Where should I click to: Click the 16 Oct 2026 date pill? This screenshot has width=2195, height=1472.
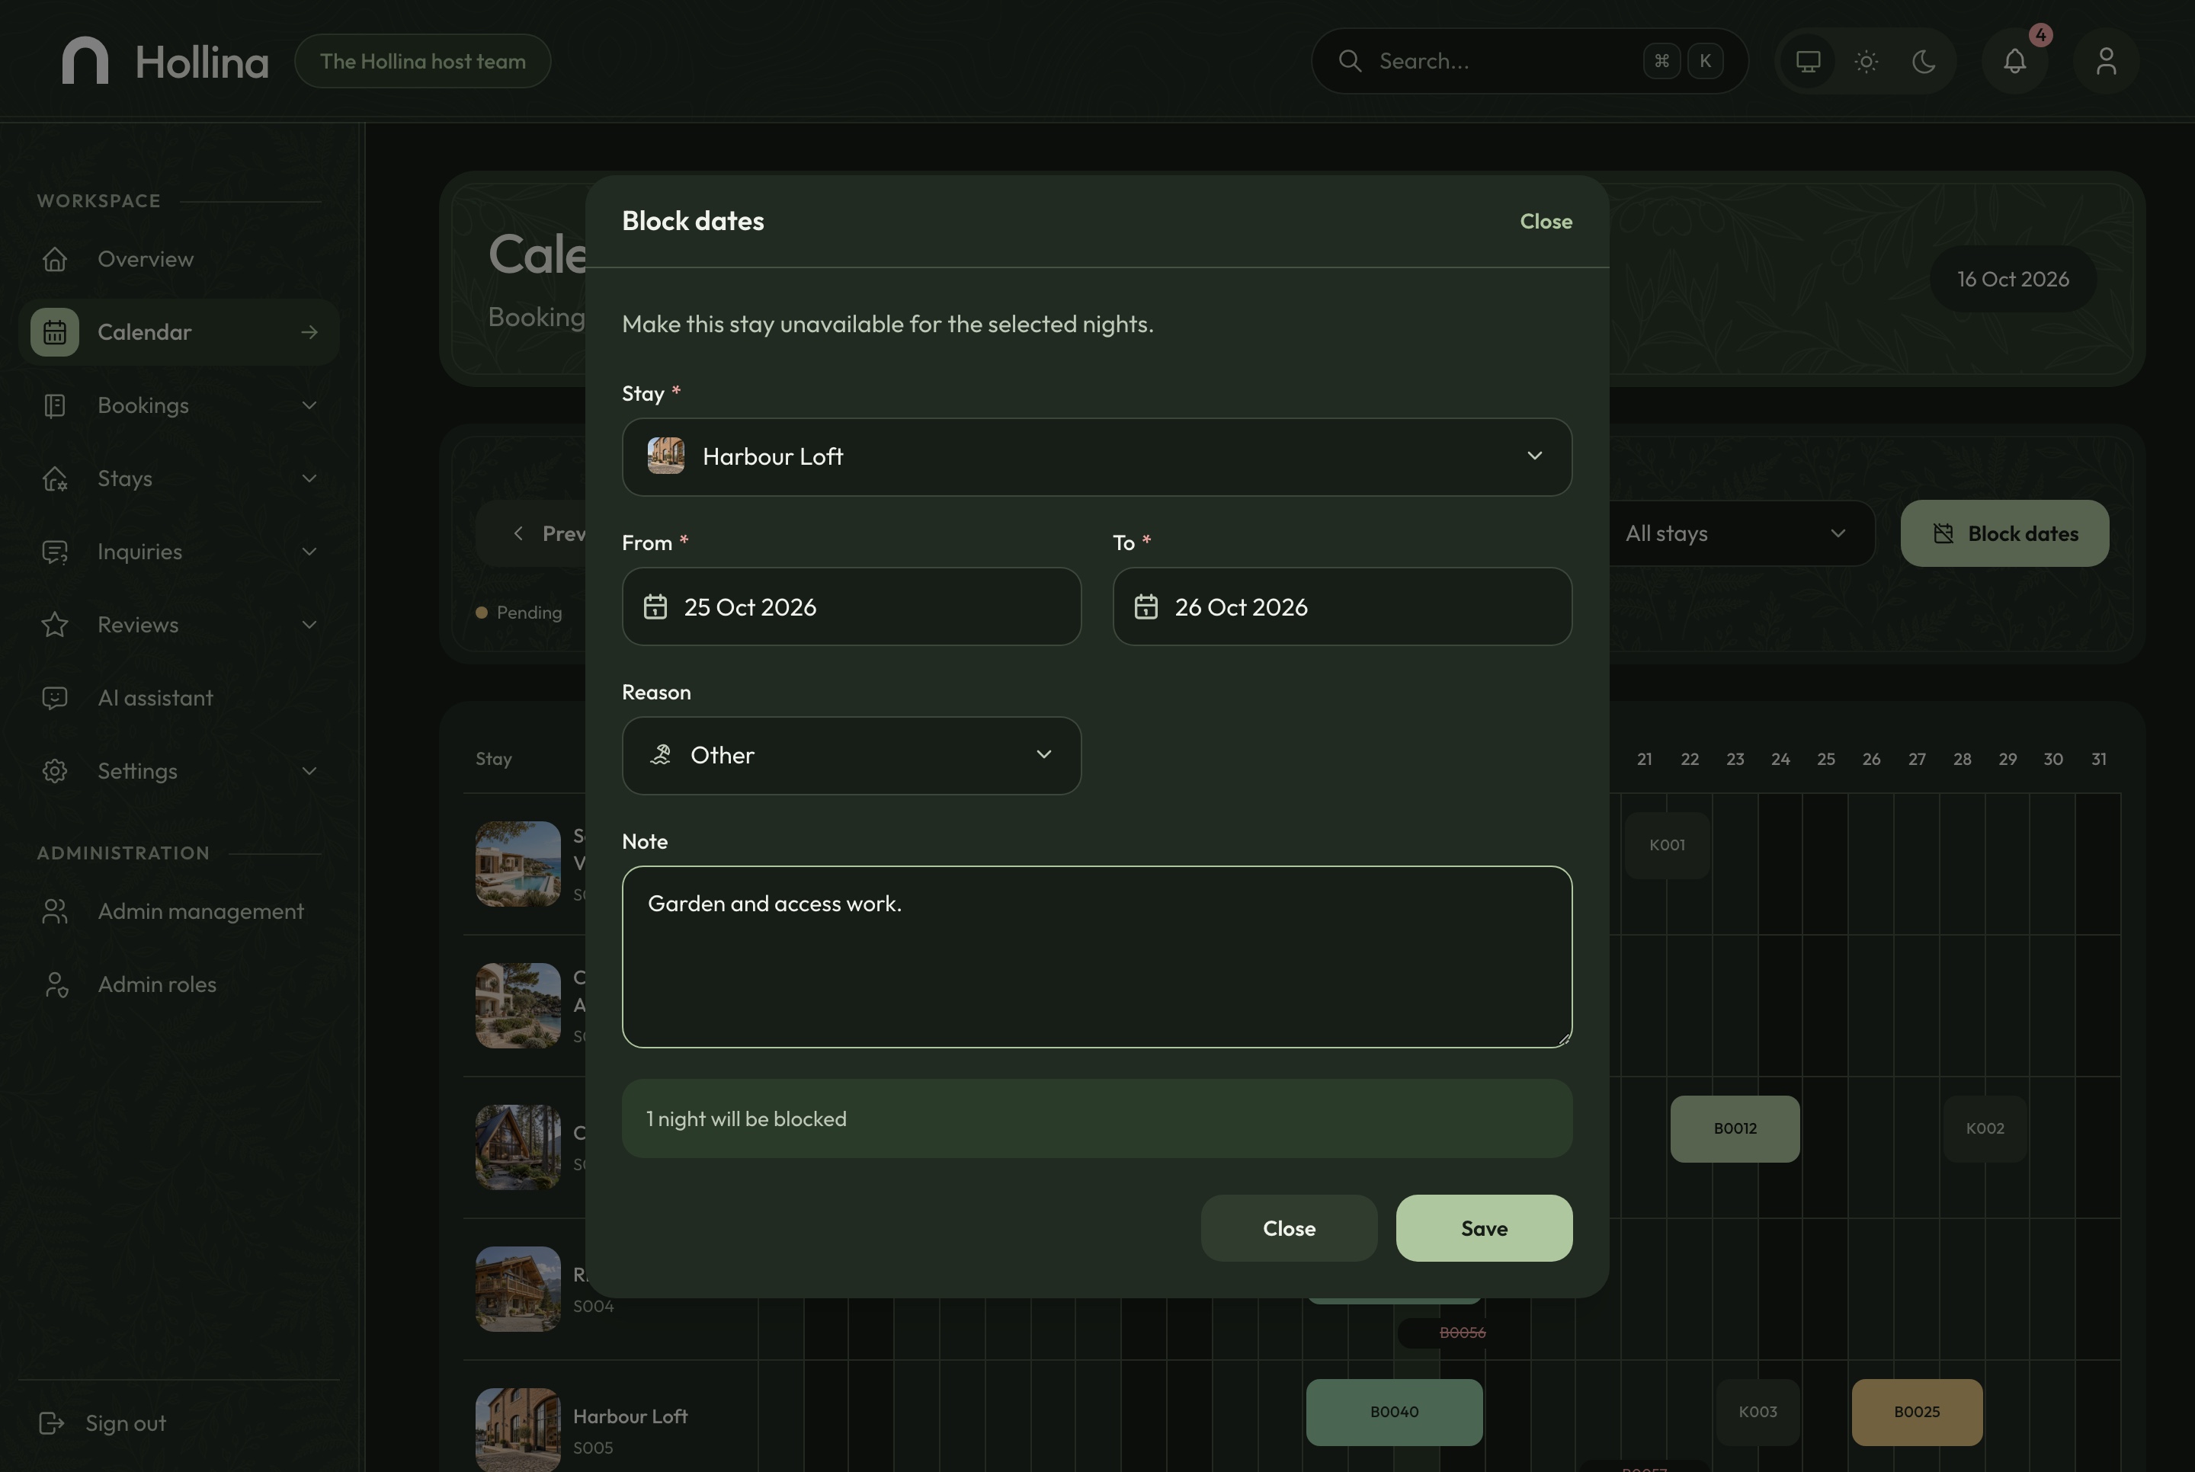(x=2013, y=279)
